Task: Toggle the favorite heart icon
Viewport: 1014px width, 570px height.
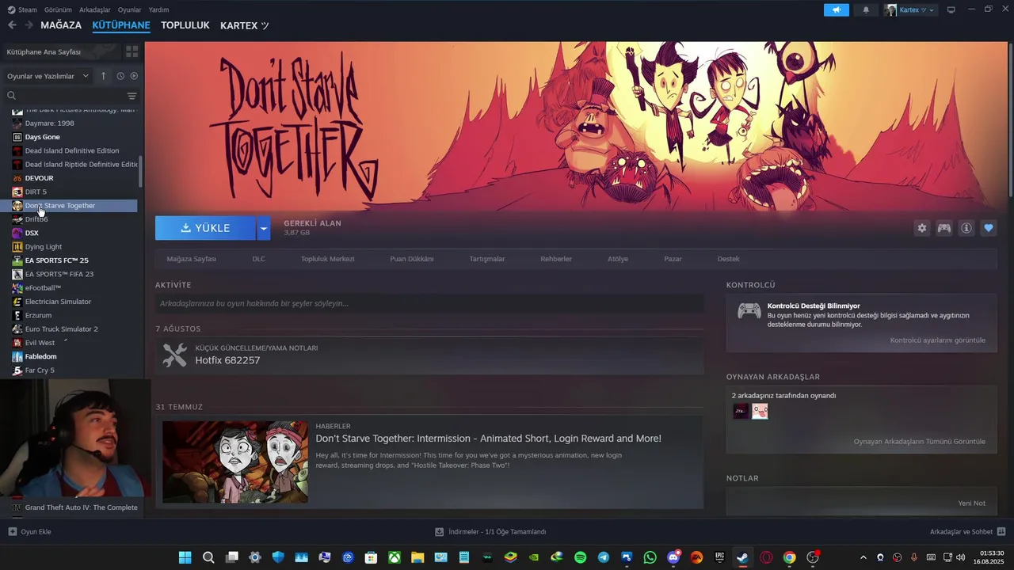Action: tap(989, 228)
